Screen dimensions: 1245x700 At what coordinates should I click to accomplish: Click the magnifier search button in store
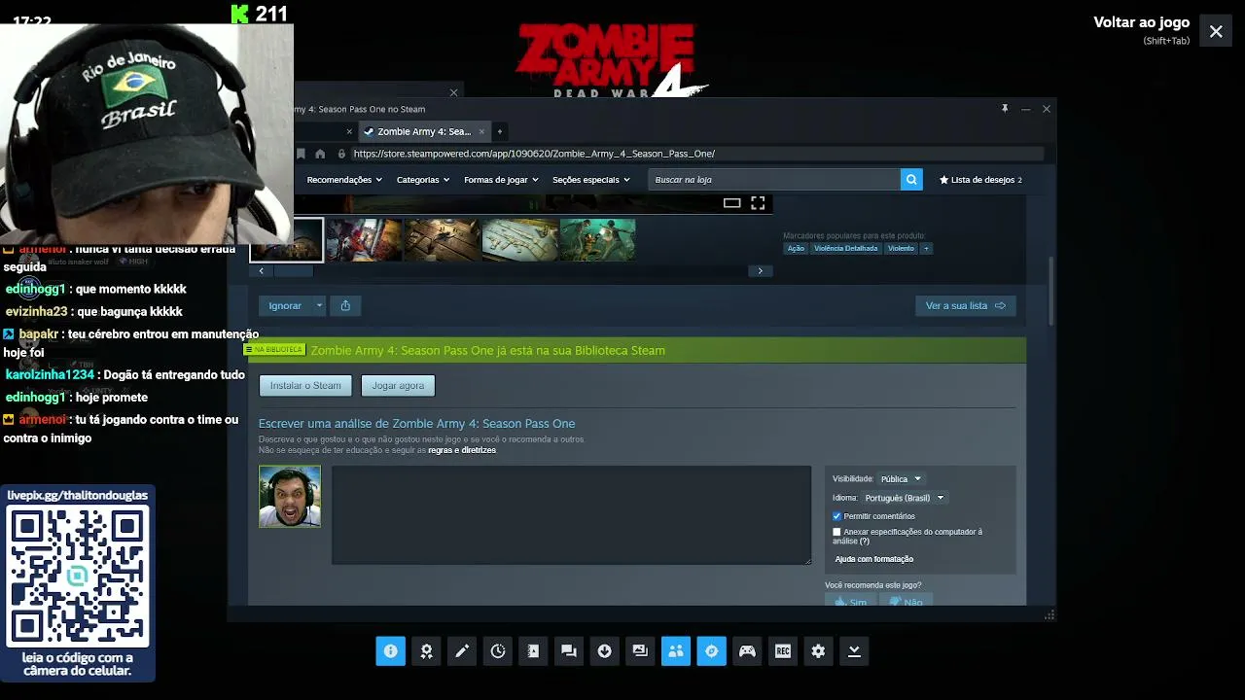911,180
